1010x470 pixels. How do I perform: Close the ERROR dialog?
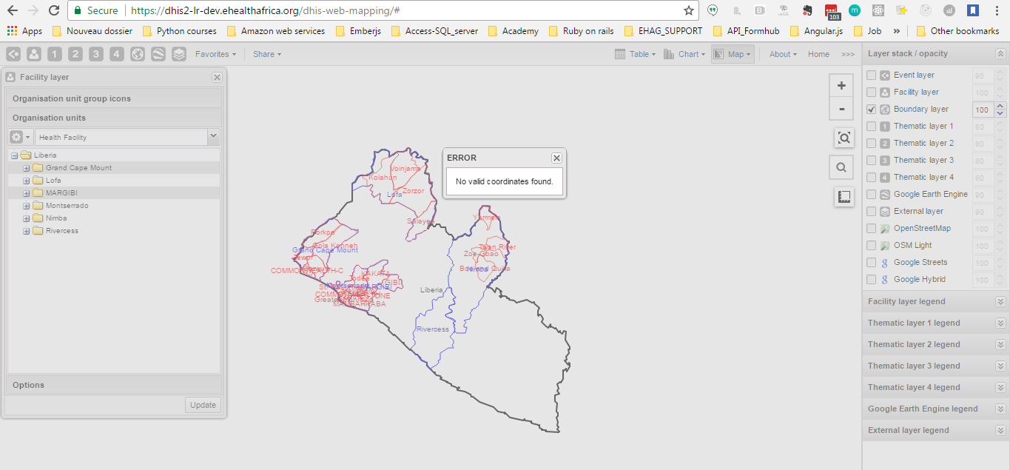(556, 158)
